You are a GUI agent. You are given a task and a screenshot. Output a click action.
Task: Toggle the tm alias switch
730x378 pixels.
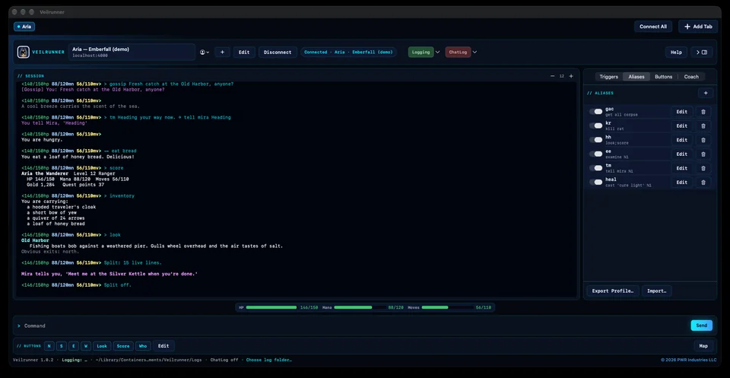(595, 168)
